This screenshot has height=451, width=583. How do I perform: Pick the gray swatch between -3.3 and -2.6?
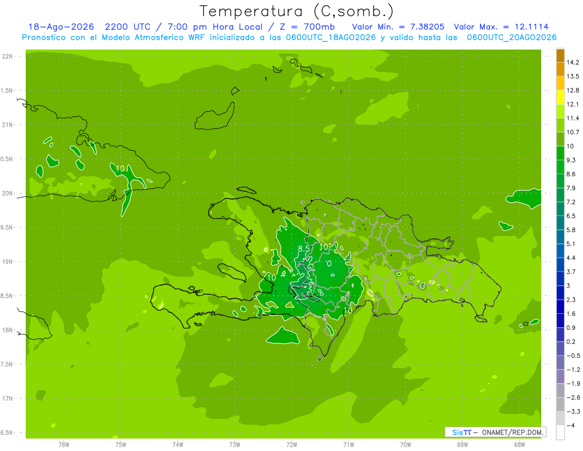pyautogui.click(x=560, y=404)
